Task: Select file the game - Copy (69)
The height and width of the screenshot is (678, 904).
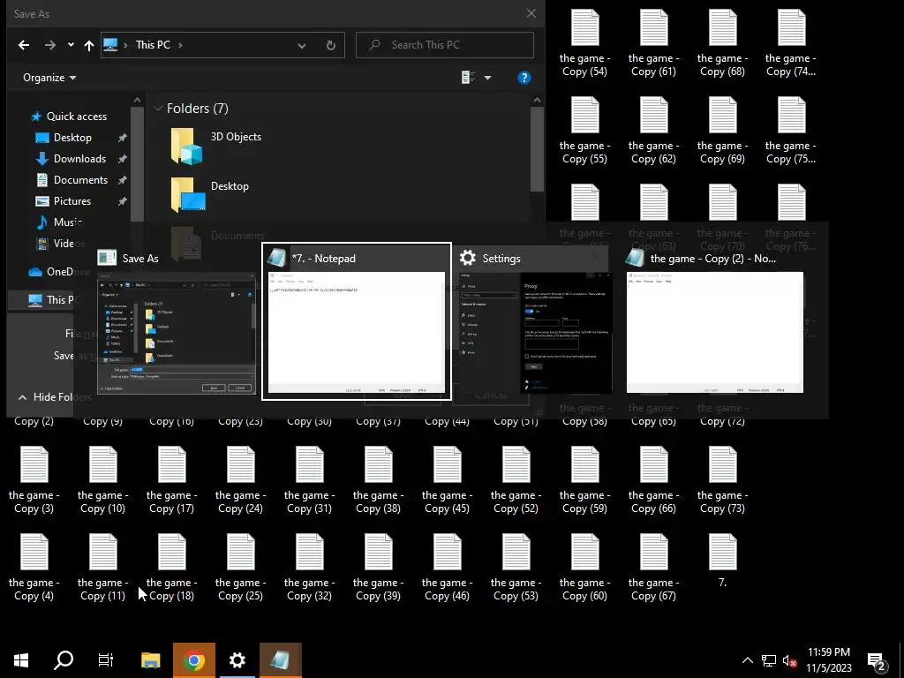Action: click(x=722, y=132)
